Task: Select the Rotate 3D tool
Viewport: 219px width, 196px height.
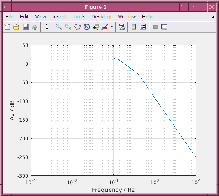Action: click(x=87, y=27)
